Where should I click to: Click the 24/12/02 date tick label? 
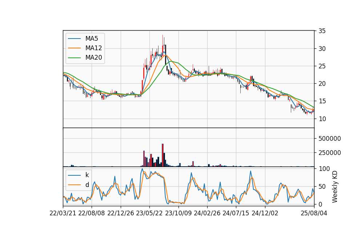[265, 213]
